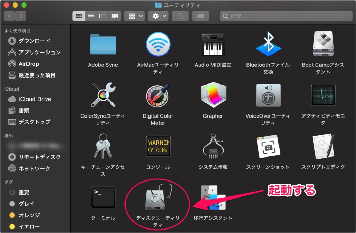Open Bluetooth File Exchange
Image resolution: width=356 pixels, height=233 pixels.
268,44
